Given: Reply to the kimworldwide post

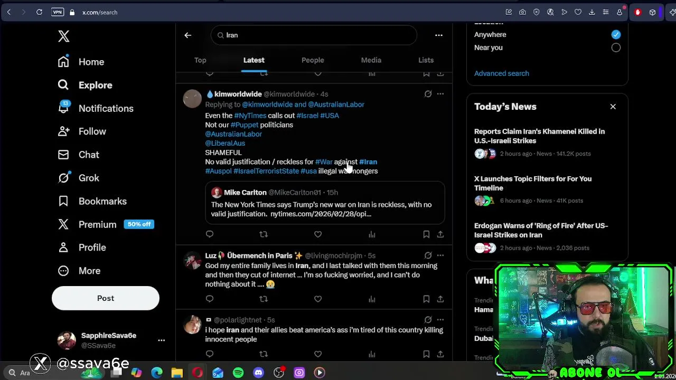Looking at the screenshot, I should (x=210, y=234).
